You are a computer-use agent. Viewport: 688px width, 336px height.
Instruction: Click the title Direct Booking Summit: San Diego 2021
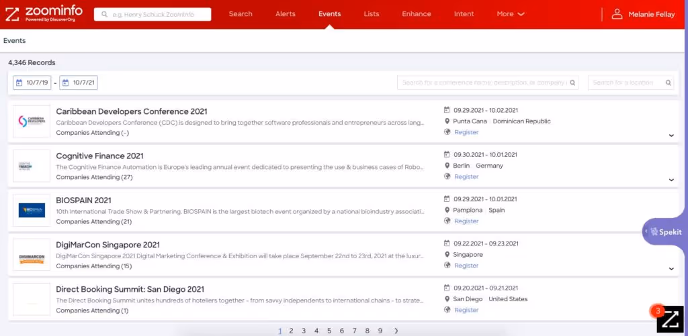(130, 289)
